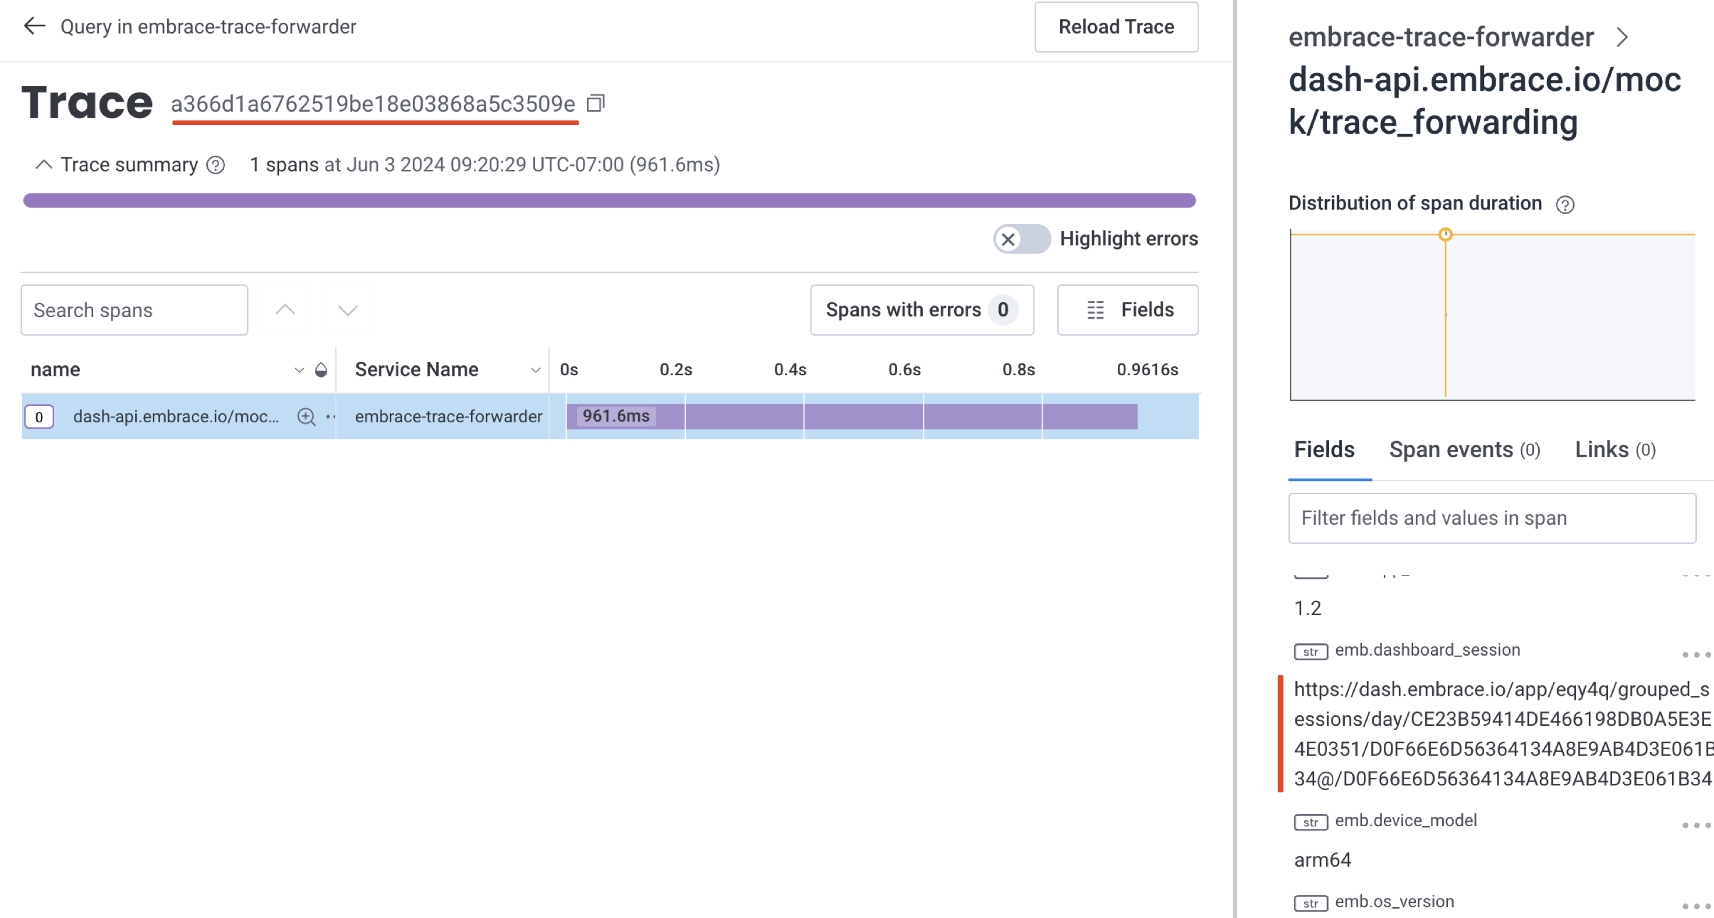Click the 0.4s timeline label
Image resolution: width=1714 pixels, height=918 pixels.
click(790, 369)
